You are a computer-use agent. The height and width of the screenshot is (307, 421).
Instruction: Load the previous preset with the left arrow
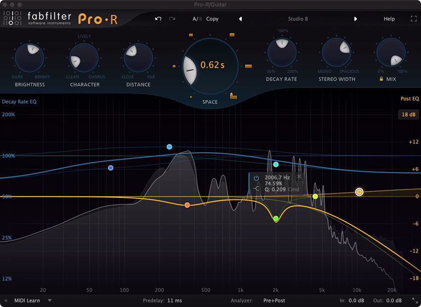[241, 18]
